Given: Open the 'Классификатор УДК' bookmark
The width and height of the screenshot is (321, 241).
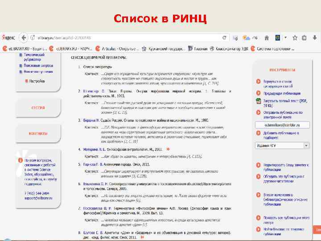Looking at the screenshot, I should (x=229, y=49).
